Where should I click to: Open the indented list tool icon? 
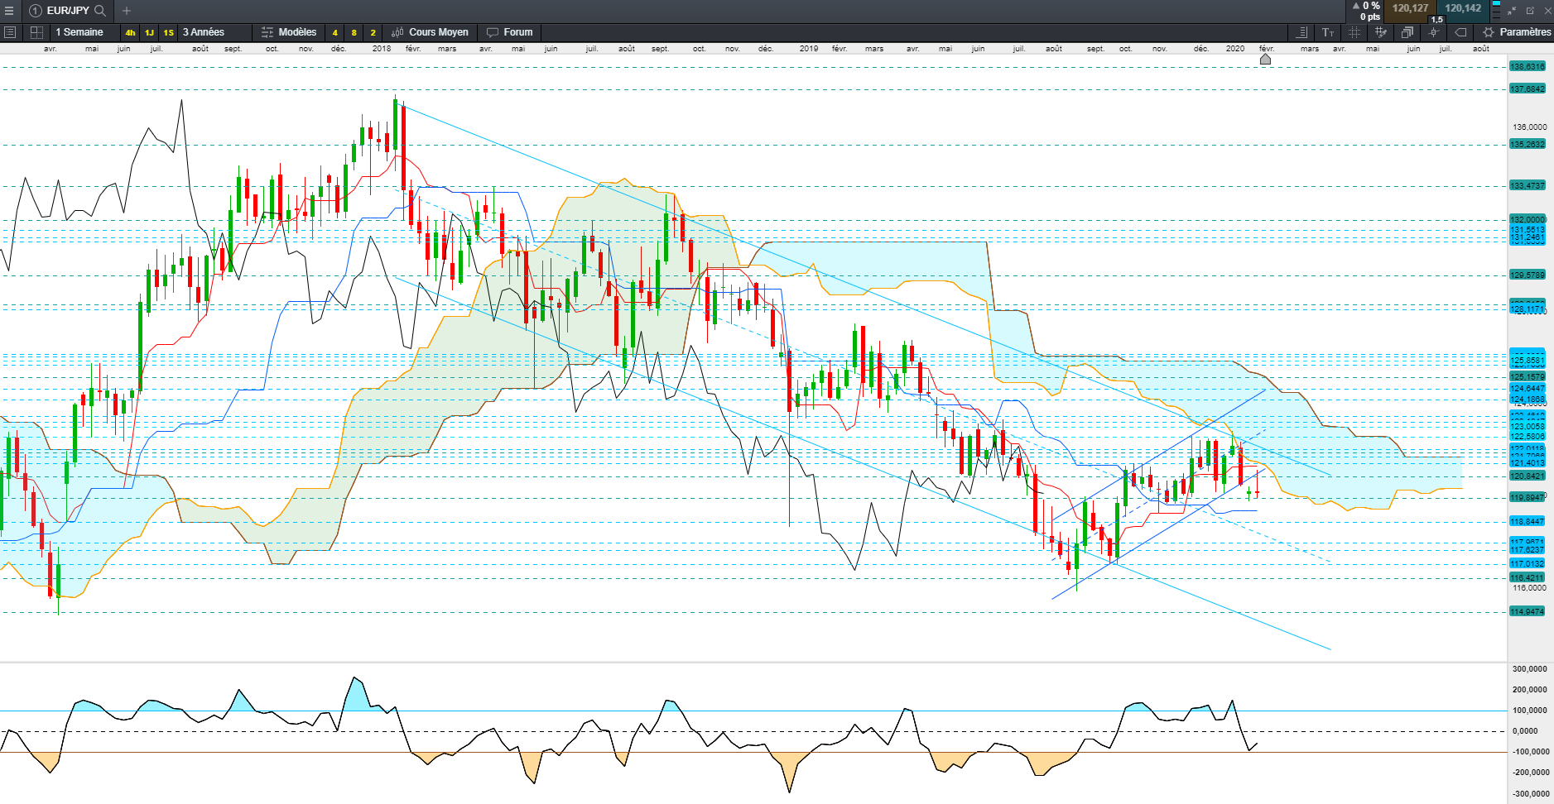coord(1301,32)
